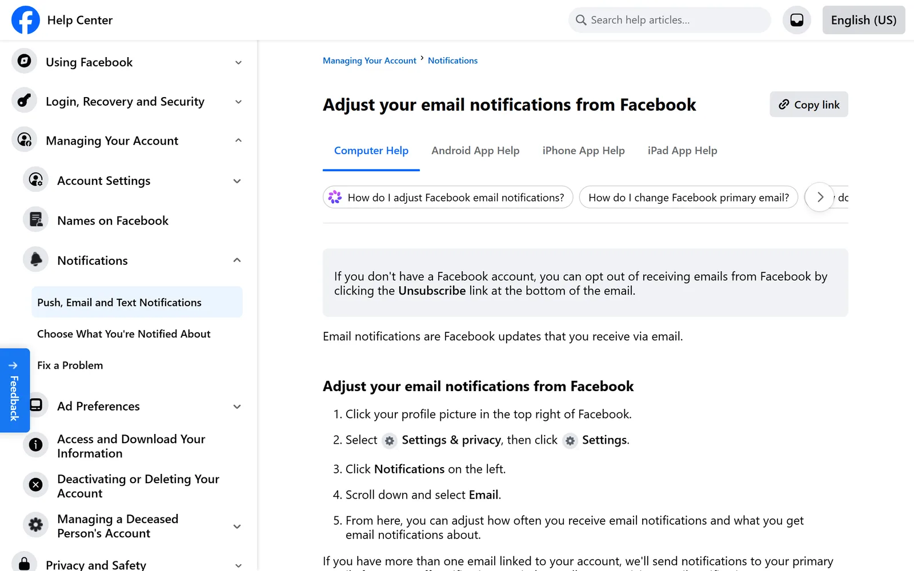Switch to the iPad App Help tab
The height and width of the screenshot is (571, 914).
(x=682, y=151)
